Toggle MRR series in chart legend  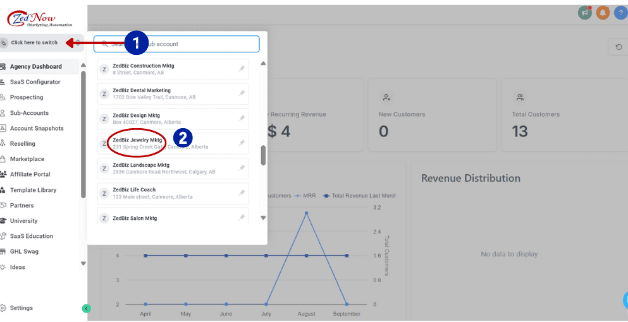[305, 196]
